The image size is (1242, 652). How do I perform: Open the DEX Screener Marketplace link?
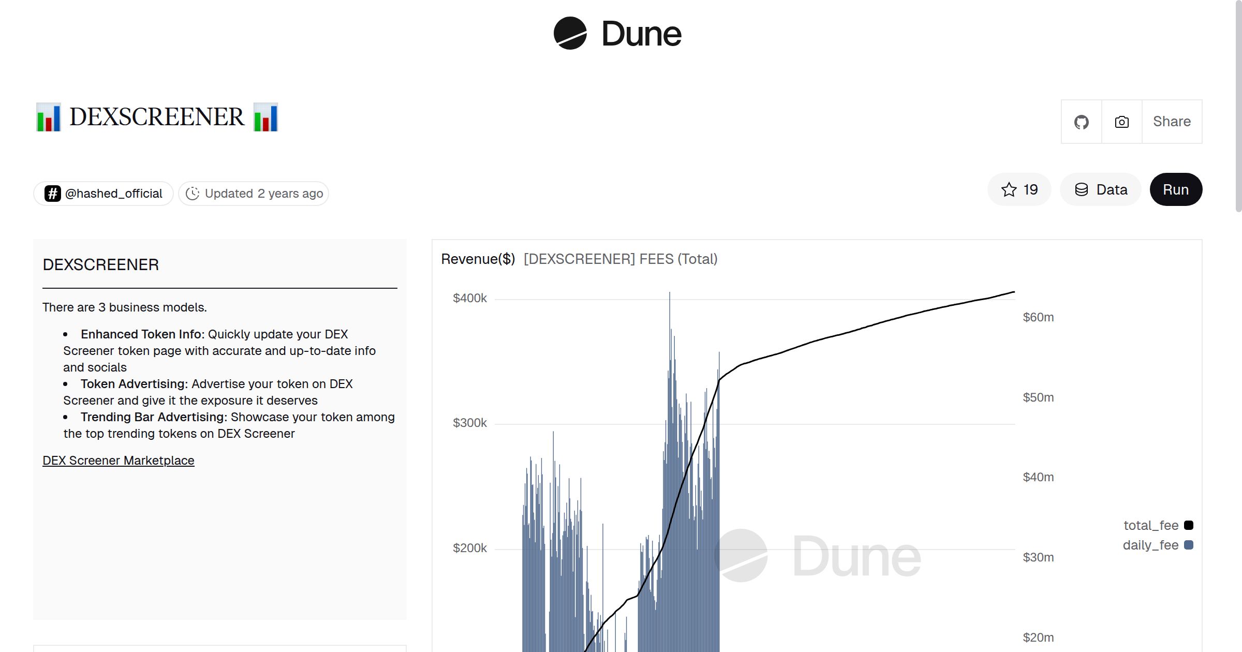click(x=118, y=460)
